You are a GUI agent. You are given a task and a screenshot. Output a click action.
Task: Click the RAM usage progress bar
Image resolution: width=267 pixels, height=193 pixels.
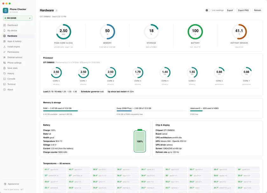click(78, 111)
